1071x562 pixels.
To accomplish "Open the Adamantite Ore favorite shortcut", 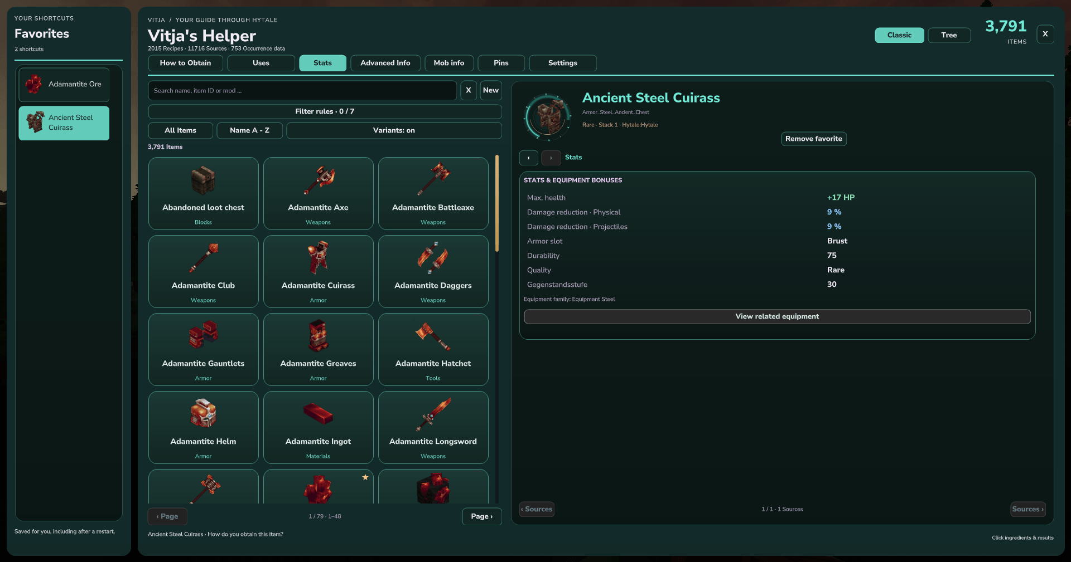I will pos(64,84).
